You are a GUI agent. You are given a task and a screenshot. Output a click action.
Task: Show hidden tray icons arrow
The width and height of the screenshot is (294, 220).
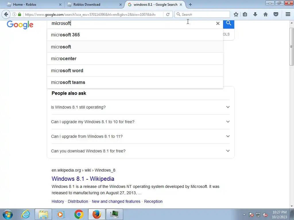click(244, 215)
